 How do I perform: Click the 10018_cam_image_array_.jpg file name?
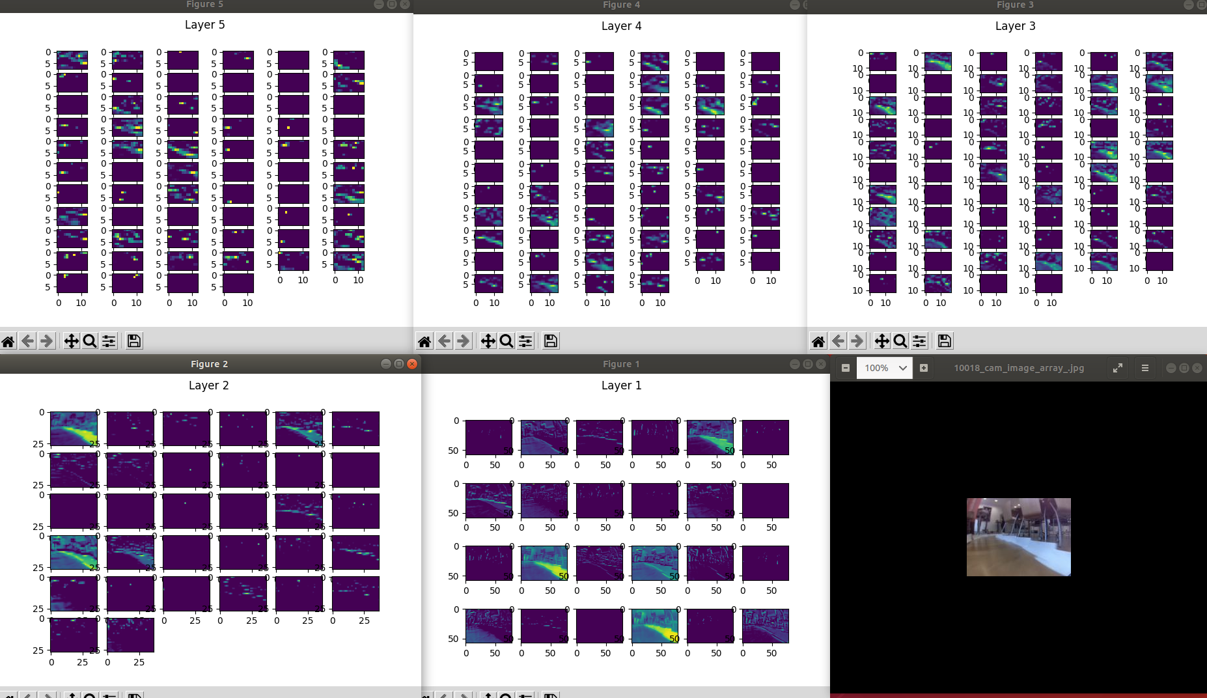[1019, 368]
